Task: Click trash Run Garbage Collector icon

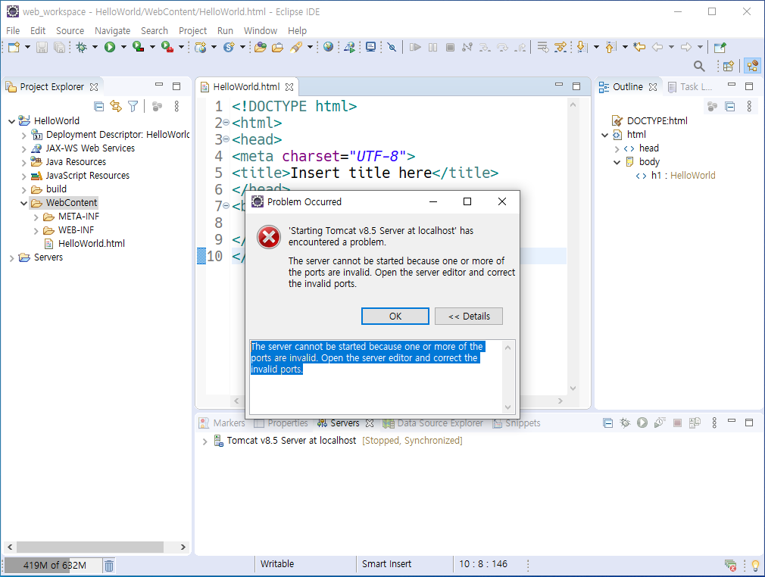Action: coord(109,566)
